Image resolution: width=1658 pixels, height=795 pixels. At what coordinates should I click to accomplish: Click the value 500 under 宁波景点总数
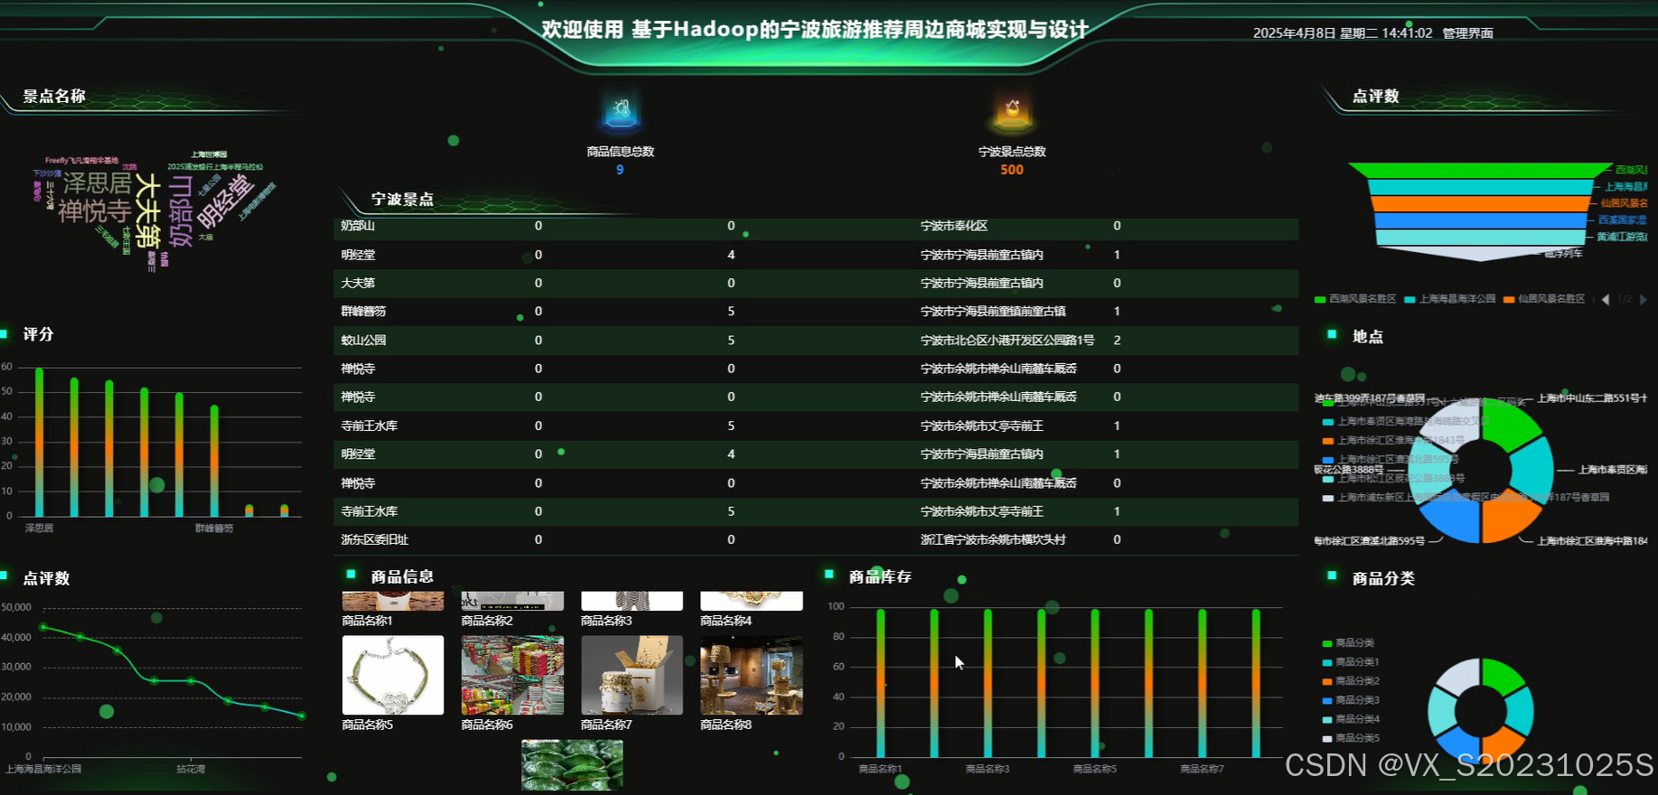1012,170
